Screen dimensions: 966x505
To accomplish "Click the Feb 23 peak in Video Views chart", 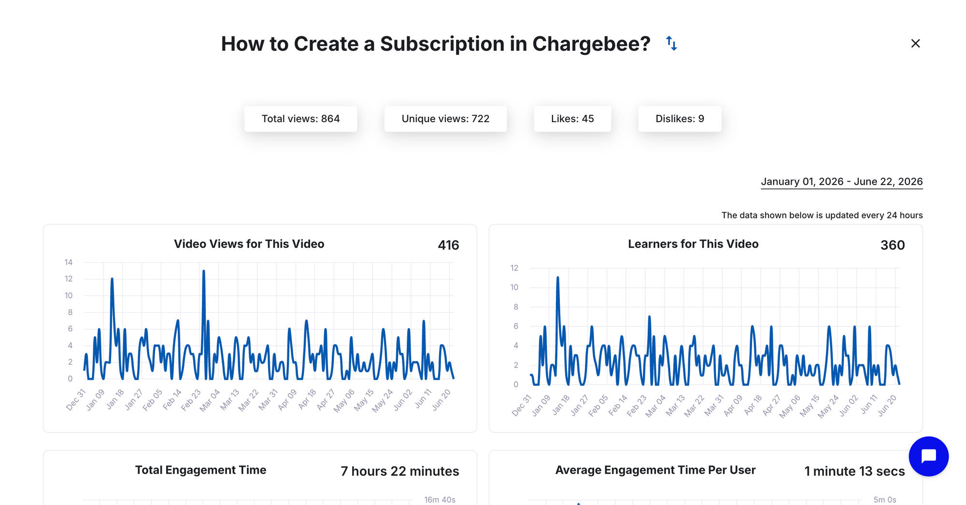I will point(204,272).
